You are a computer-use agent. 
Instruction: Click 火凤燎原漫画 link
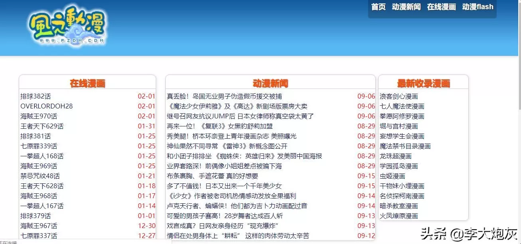pos(398,216)
